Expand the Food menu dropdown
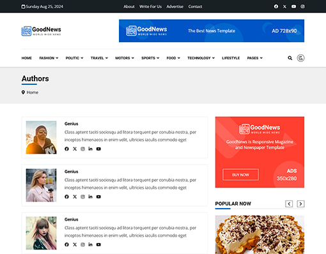This screenshot has height=254, width=326. (173, 58)
